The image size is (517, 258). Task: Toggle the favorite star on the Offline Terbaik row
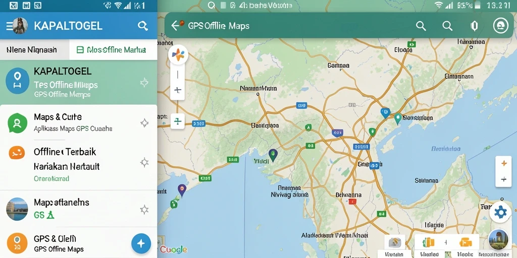(144, 162)
